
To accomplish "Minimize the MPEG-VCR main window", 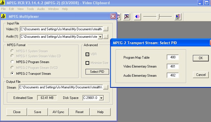I will point(200,3).
